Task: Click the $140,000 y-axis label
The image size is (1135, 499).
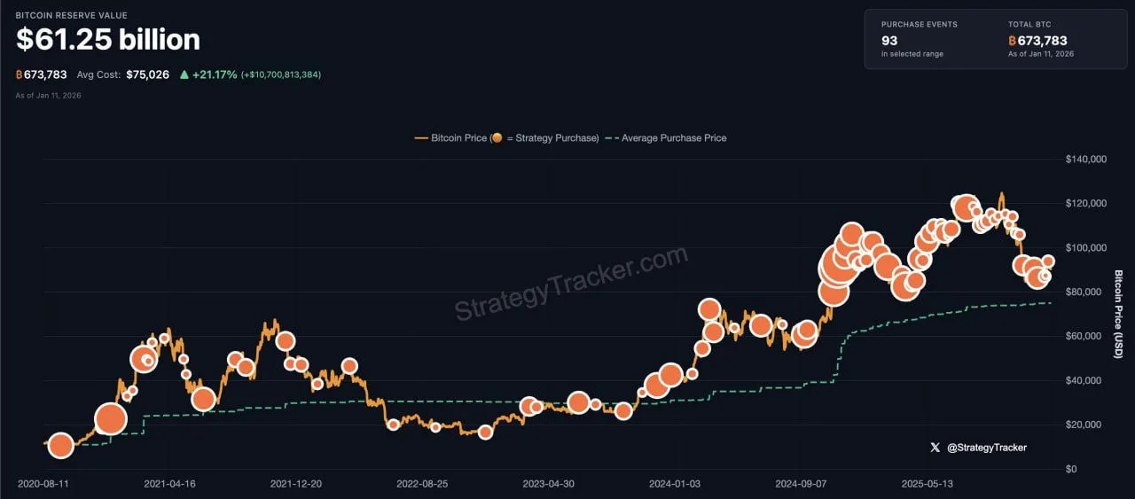Action: [x=1085, y=160]
